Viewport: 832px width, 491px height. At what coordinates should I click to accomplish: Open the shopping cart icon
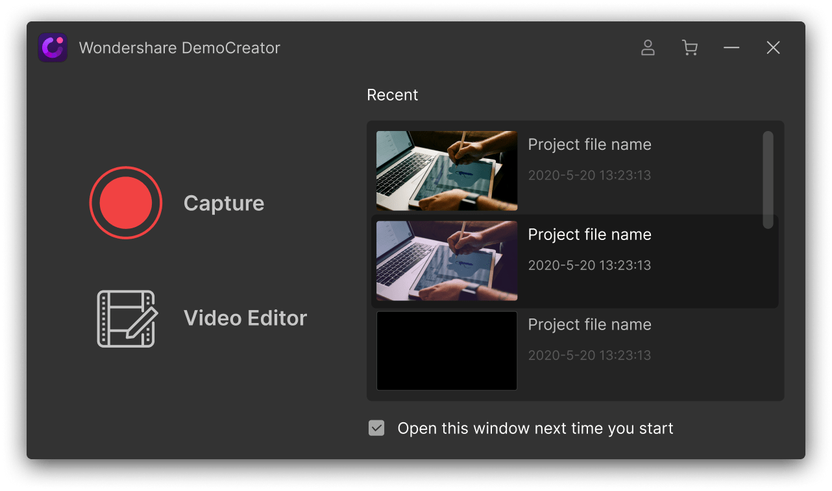(690, 47)
